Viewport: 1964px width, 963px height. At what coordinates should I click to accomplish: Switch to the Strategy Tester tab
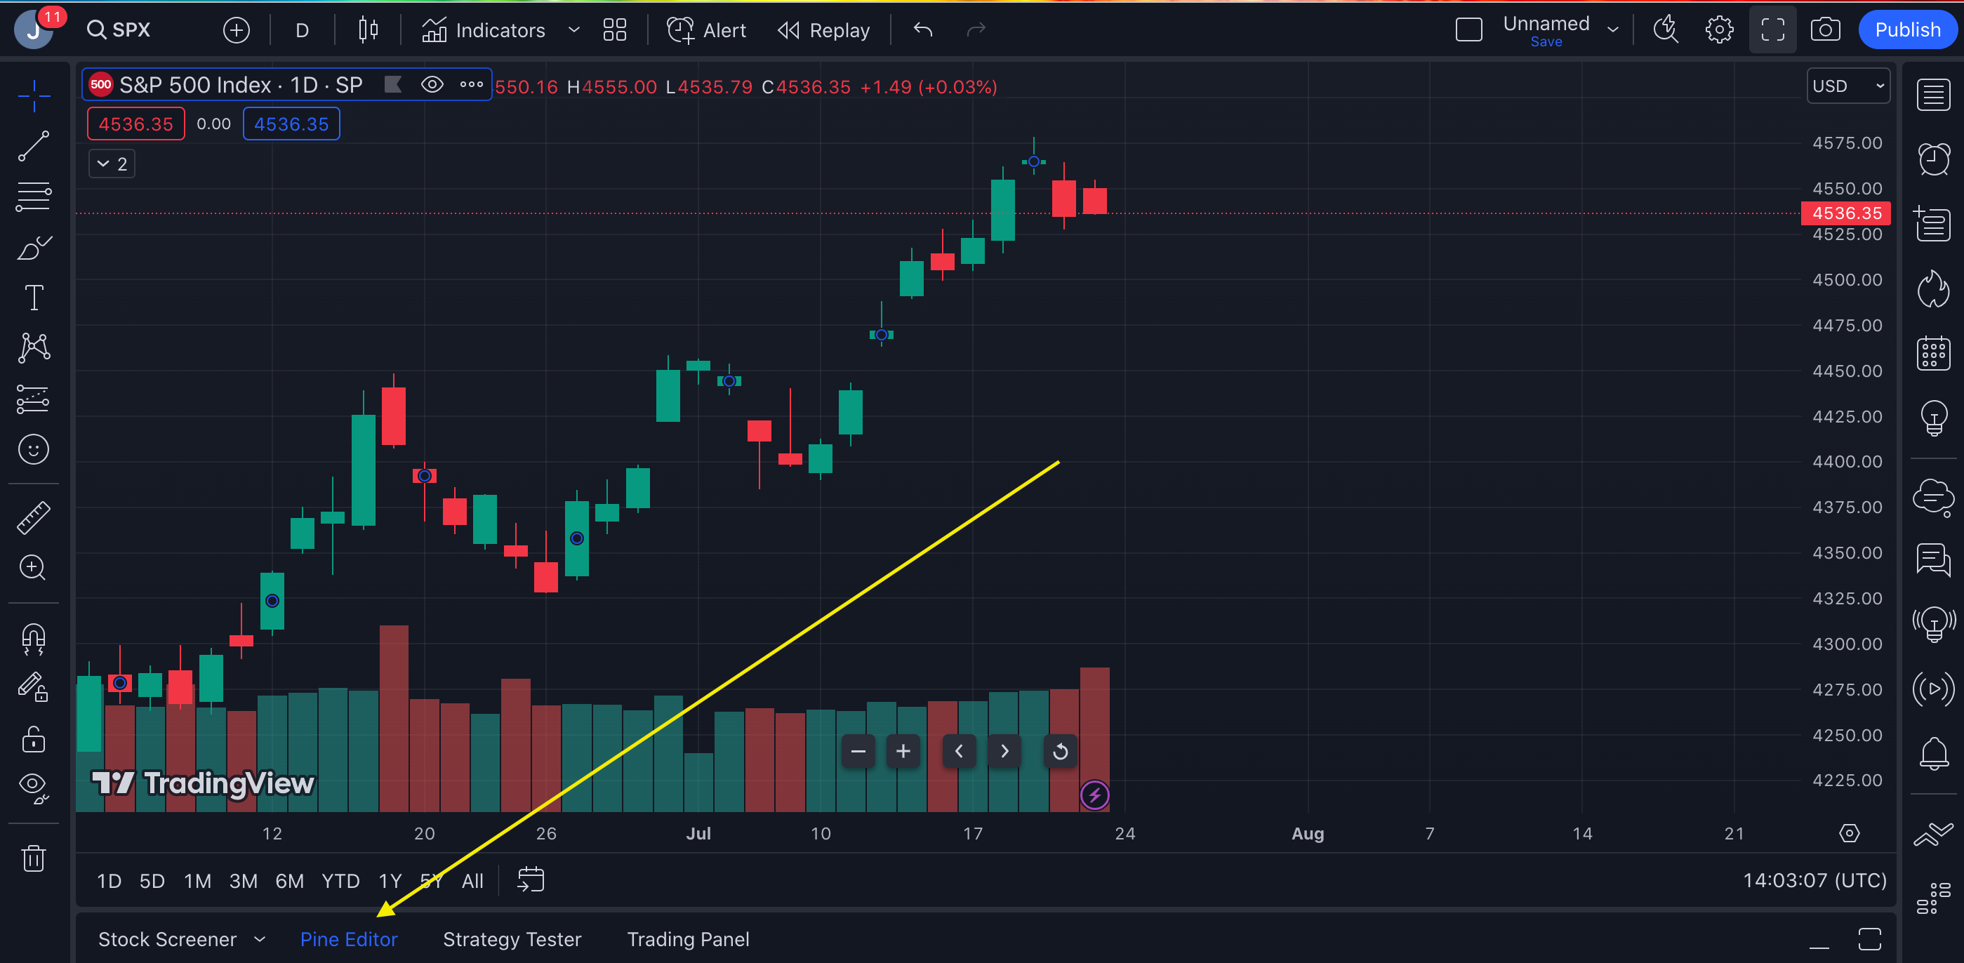[x=512, y=938]
